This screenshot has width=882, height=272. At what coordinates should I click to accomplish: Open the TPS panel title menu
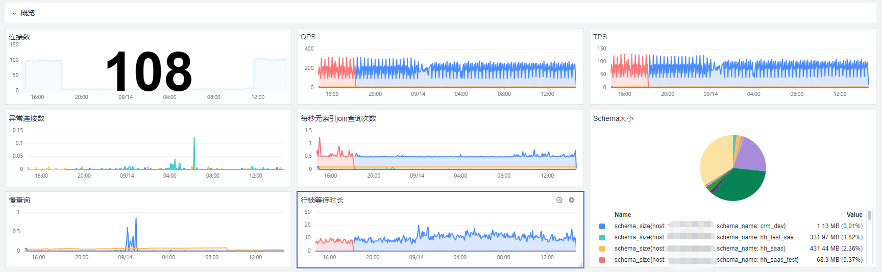600,37
